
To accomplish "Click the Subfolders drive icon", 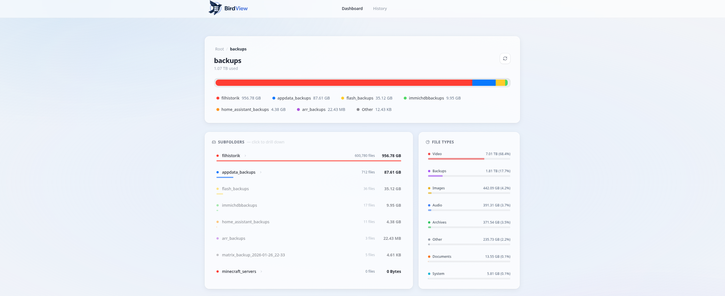I will (214, 142).
